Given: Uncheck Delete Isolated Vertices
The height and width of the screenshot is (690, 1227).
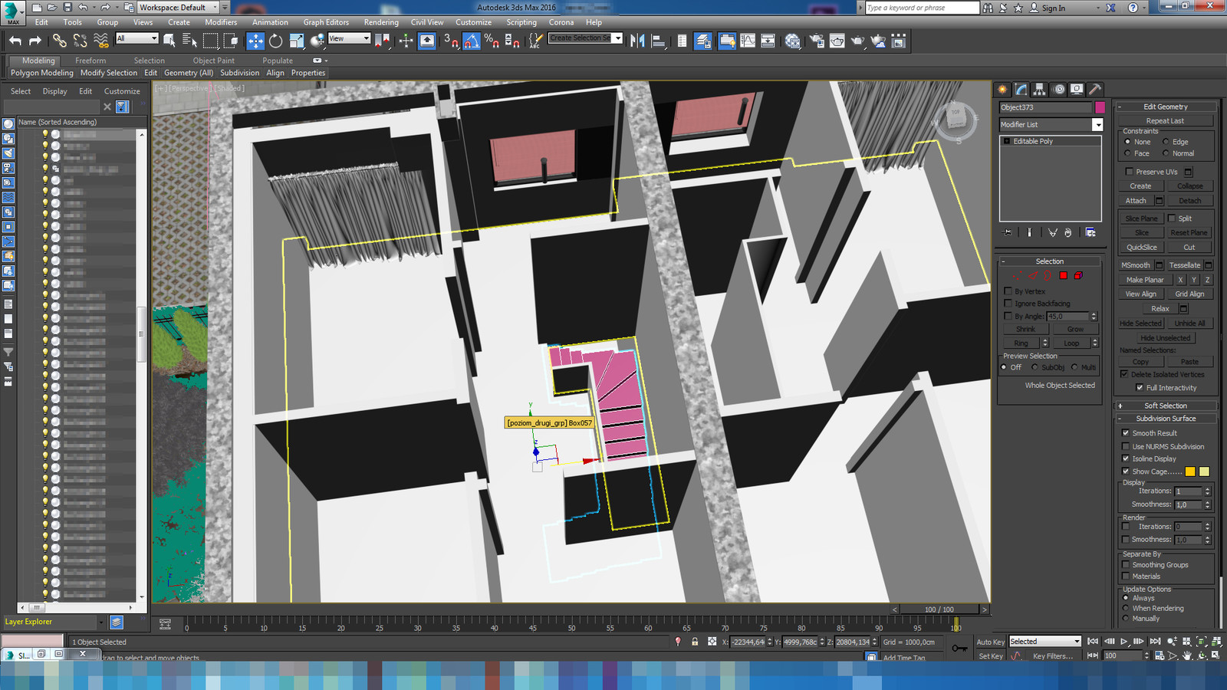Looking at the screenshot, I should (1124, 374).
